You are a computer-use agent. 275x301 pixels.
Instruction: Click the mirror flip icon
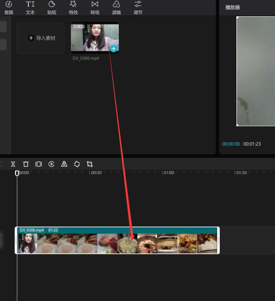point(64,164)
